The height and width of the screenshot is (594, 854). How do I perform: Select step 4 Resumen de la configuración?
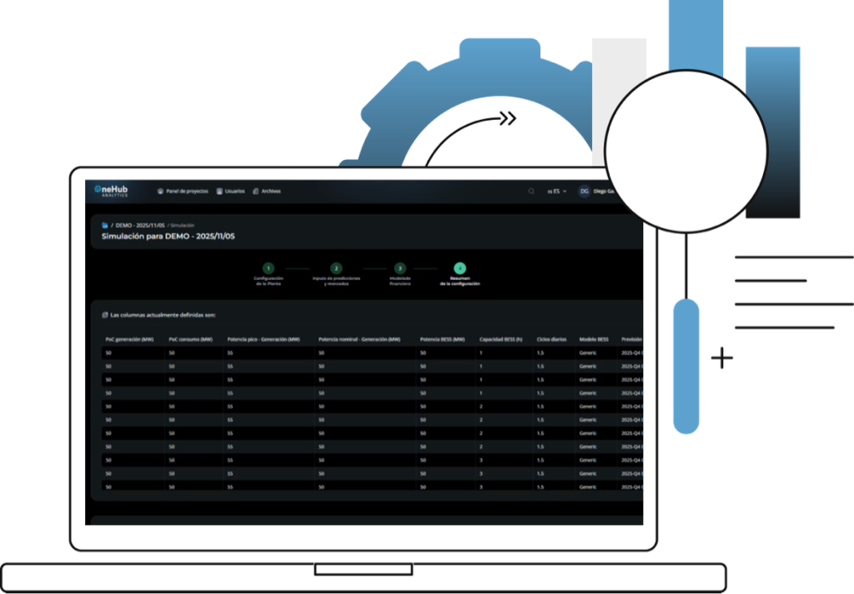pyautogui.click(x=460, y=267)
